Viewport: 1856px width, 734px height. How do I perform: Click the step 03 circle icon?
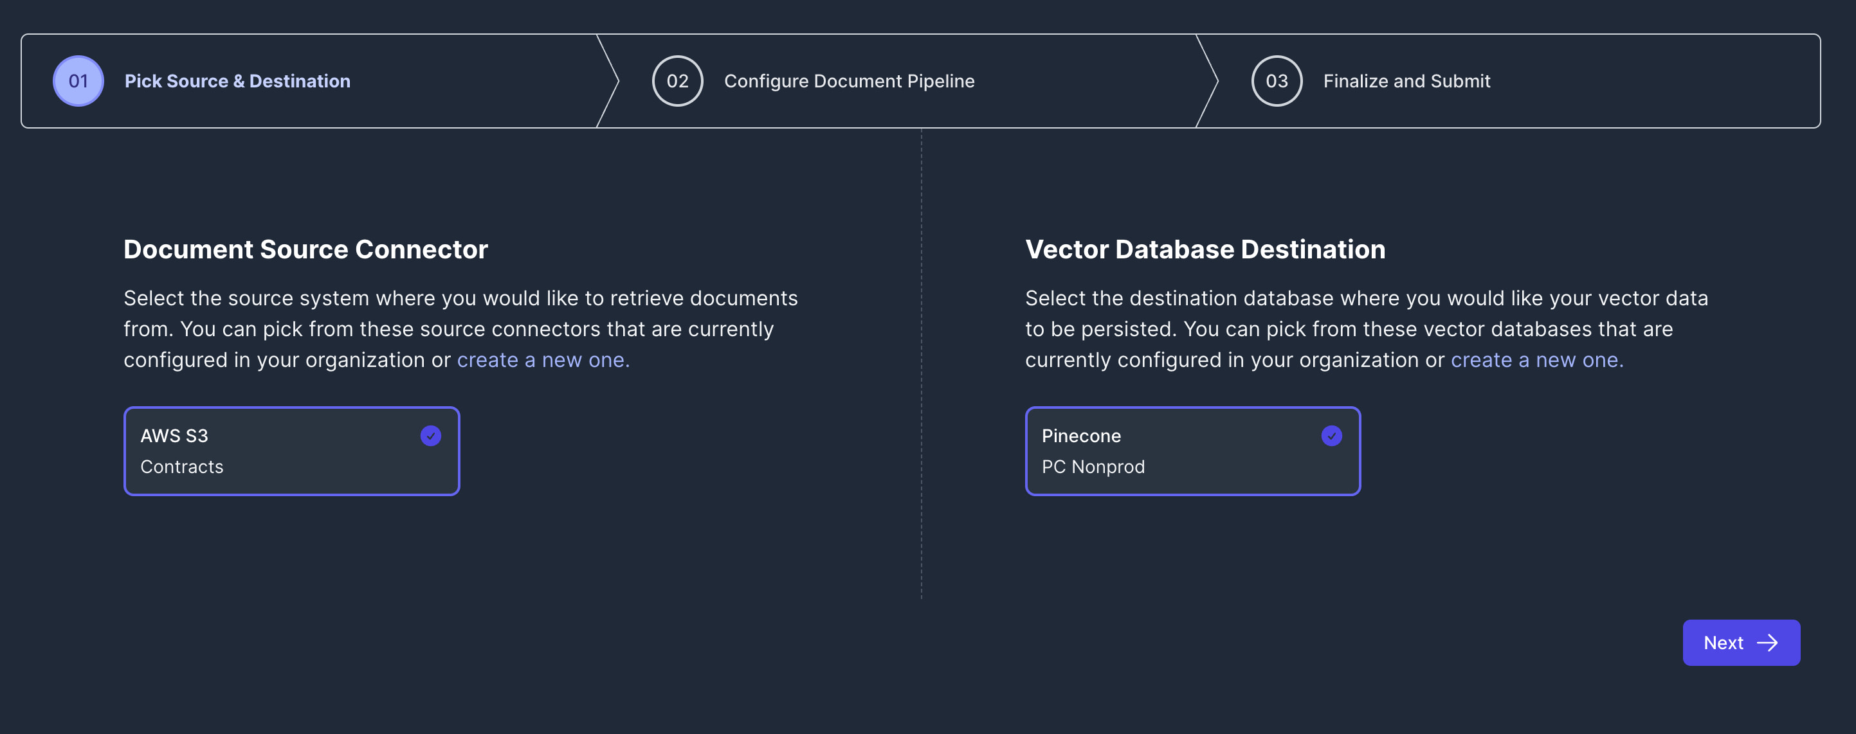click(x=1276, y=81)
